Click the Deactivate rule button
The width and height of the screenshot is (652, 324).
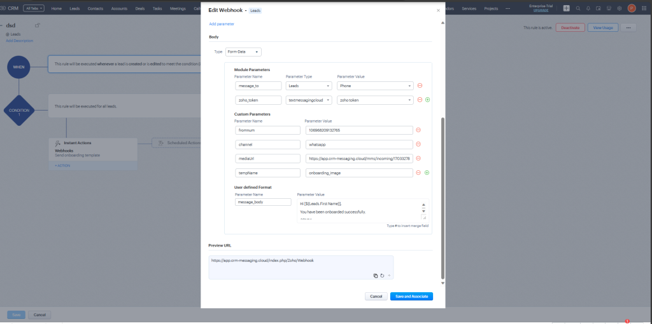click(570, 27)
